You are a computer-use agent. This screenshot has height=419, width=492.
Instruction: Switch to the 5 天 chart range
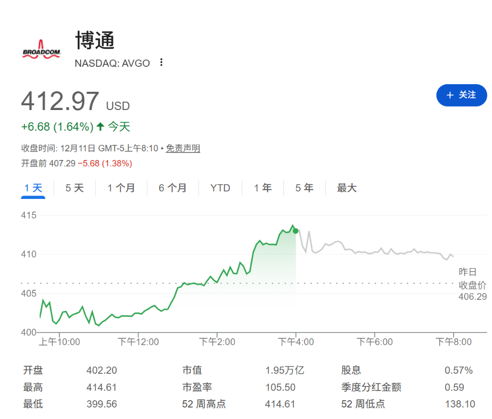(x=74, y=188)
